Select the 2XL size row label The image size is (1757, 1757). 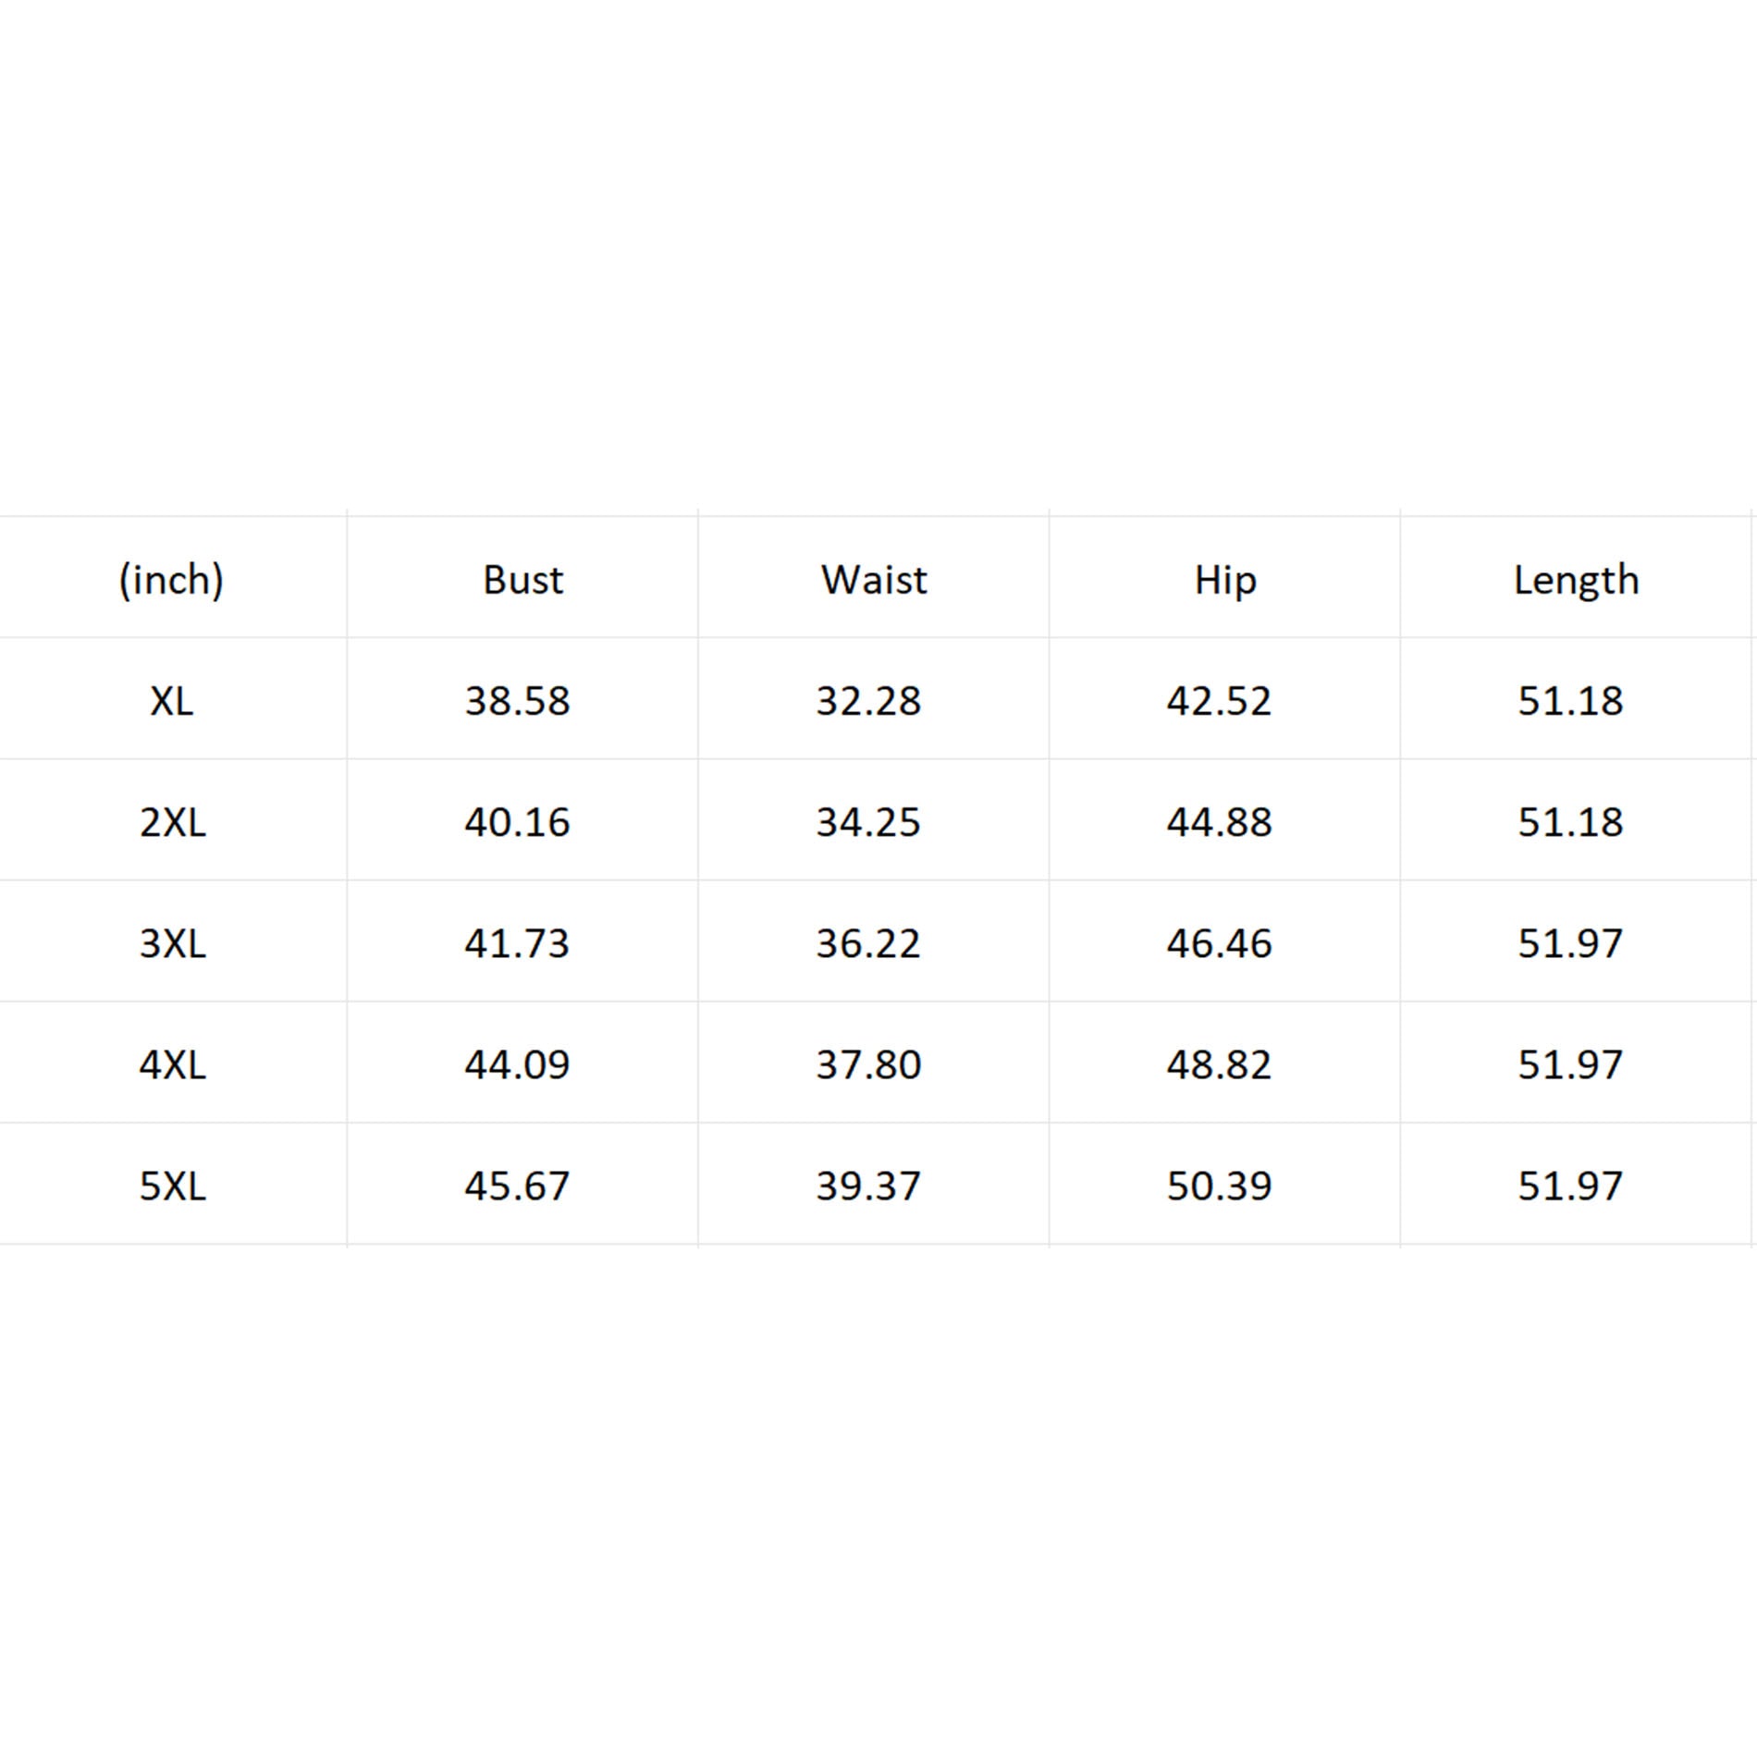coord(173,822)
